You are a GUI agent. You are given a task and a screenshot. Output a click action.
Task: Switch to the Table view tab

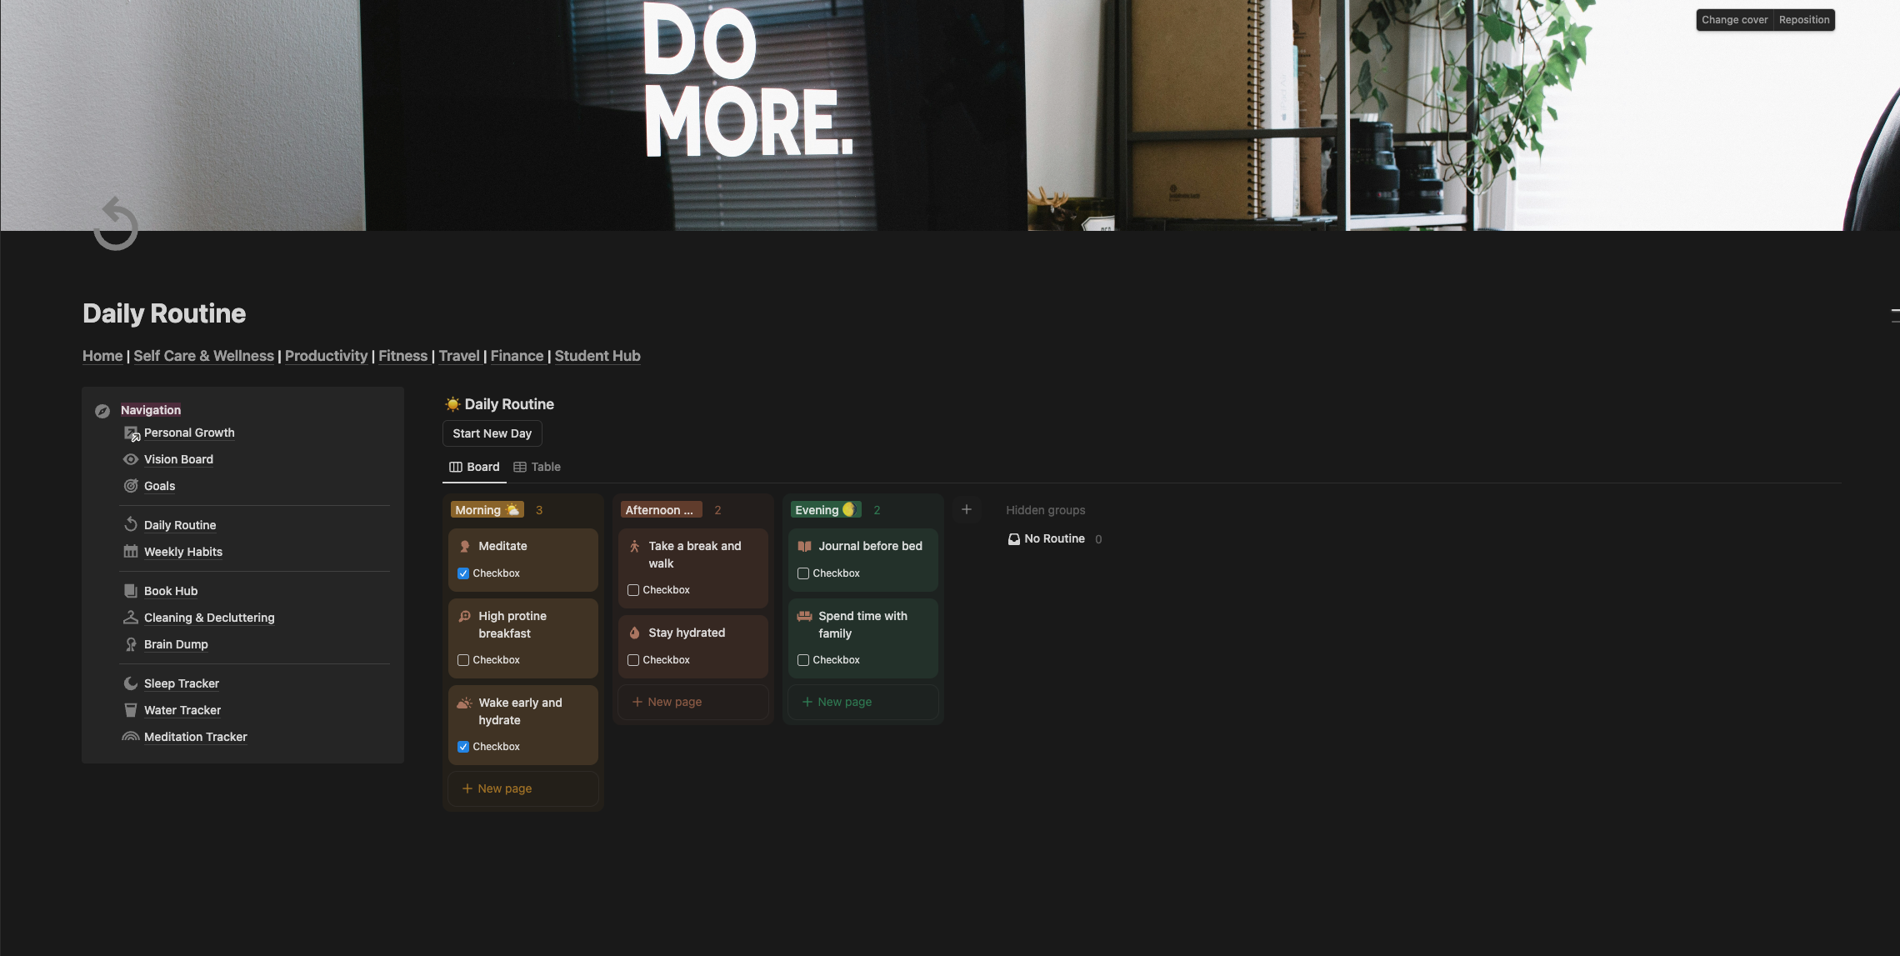point(537,467)
